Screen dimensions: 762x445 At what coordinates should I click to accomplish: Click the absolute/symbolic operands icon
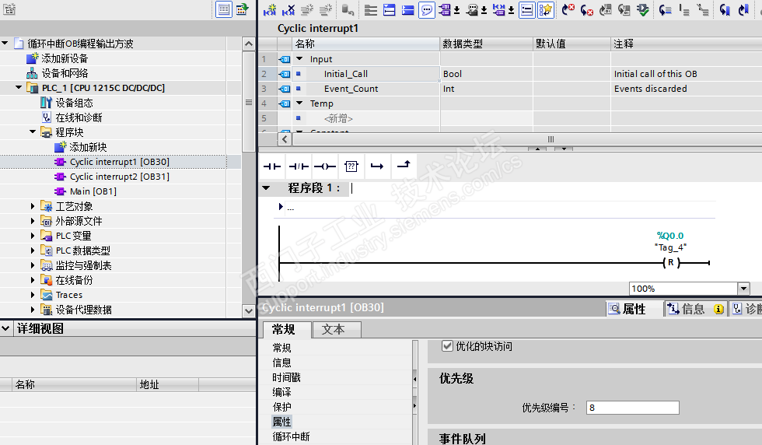pyautogui.click(x=445, y=9)
